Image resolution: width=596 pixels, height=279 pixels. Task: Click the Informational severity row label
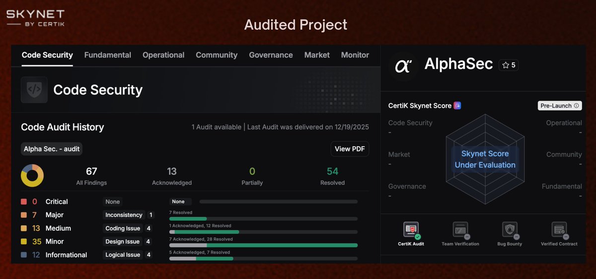[67, 255]
